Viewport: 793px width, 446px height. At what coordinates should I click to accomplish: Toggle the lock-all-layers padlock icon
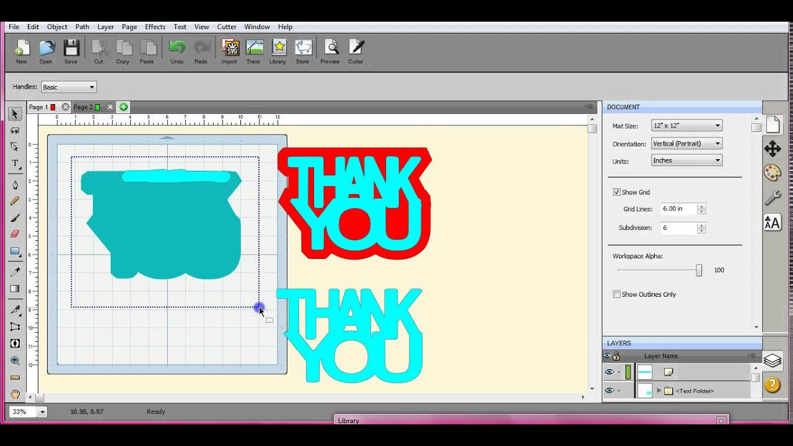coord(616,356)
